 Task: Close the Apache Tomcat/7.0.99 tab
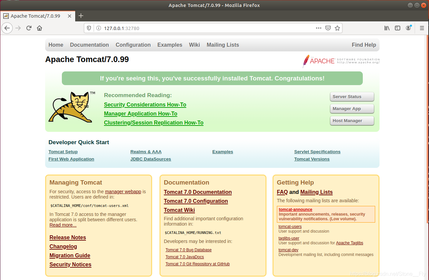pyautogui.click(x=70, y=16)
